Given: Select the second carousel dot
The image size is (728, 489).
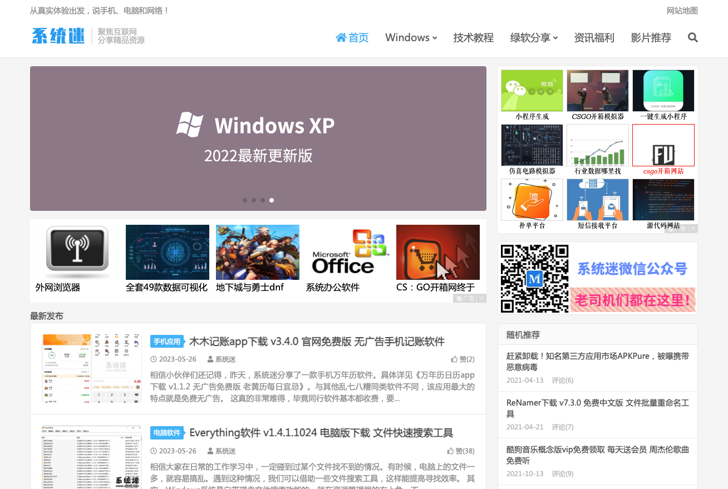Looking at the screenshot, I should click(x=254, y=200).
